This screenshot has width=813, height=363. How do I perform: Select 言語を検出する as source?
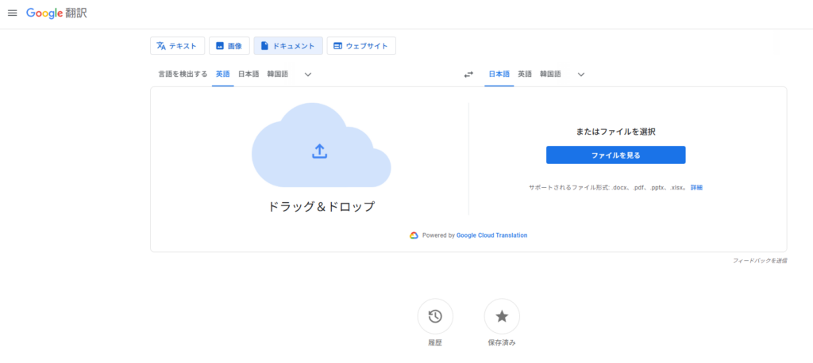(x=183, y=75)
